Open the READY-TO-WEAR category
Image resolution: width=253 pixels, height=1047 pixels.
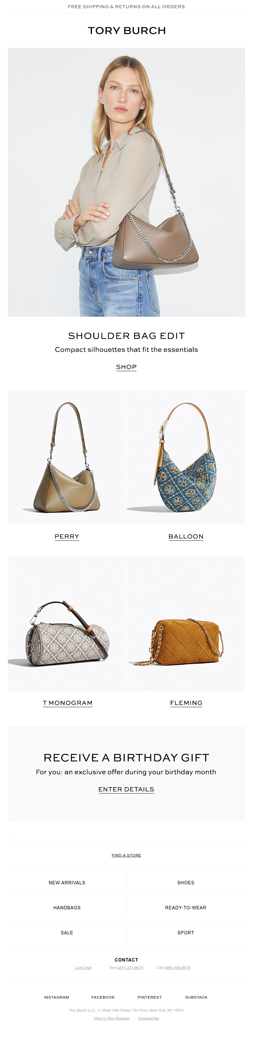(186, 907)
